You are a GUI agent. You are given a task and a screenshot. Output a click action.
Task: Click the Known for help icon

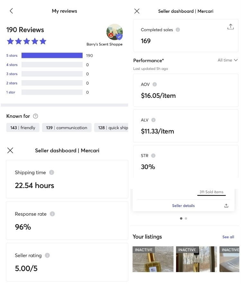pyautogui.click(x=36, y=116)
